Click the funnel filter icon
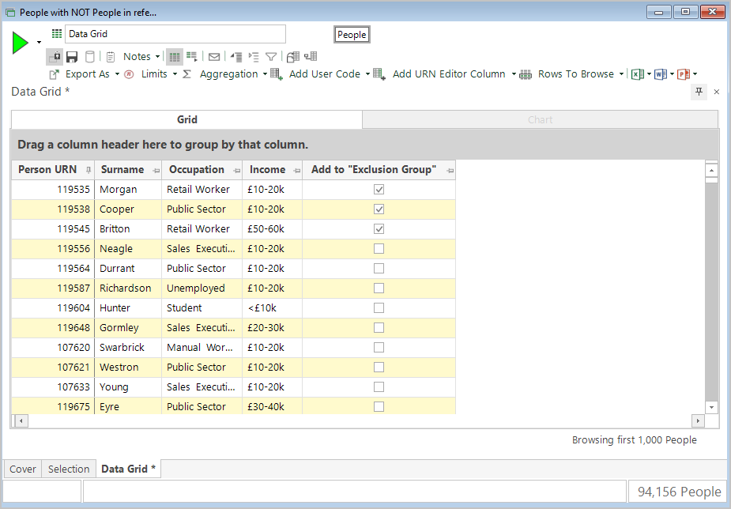This screenshot has height=509, width=731. (271, 57)
